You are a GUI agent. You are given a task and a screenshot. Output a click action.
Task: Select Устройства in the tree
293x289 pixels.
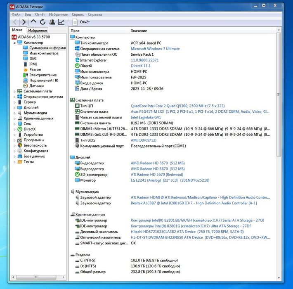[x=33, y=135]
